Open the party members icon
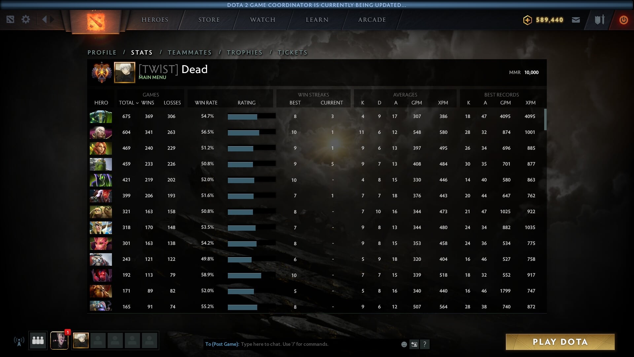This screenshot has height=357, width=634. [x=38, y=340]
